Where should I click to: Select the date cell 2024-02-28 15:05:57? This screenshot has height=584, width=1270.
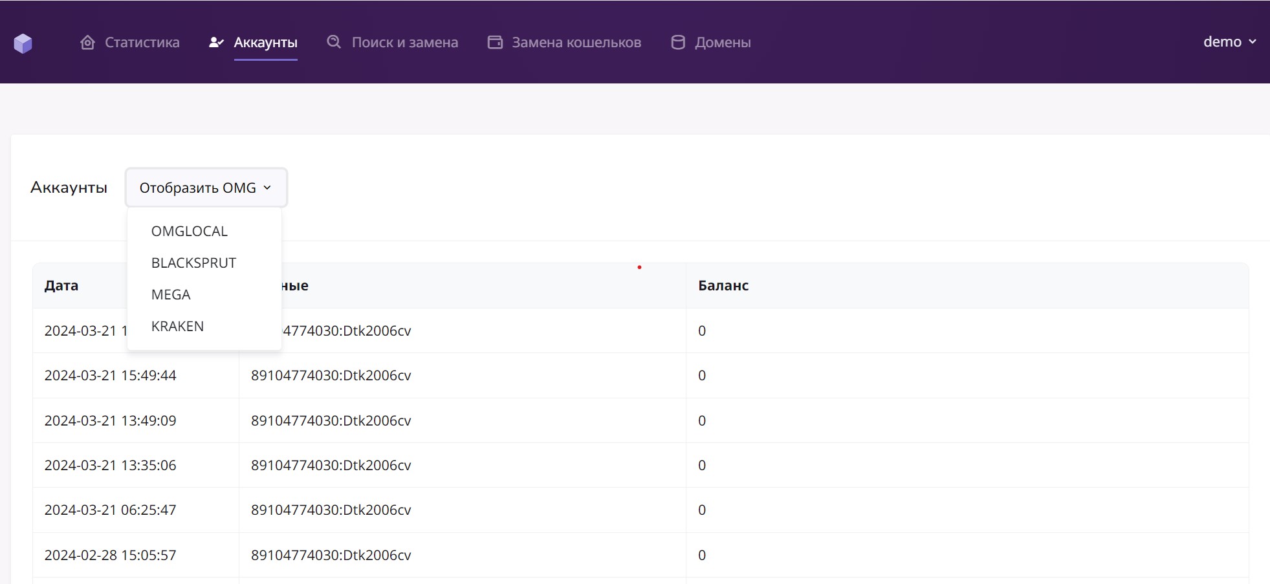[x=111, y=556]
